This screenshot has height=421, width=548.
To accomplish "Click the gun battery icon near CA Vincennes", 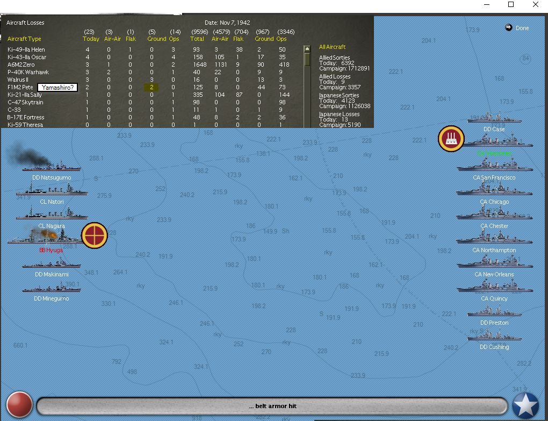I will click(x=451, y=139).
